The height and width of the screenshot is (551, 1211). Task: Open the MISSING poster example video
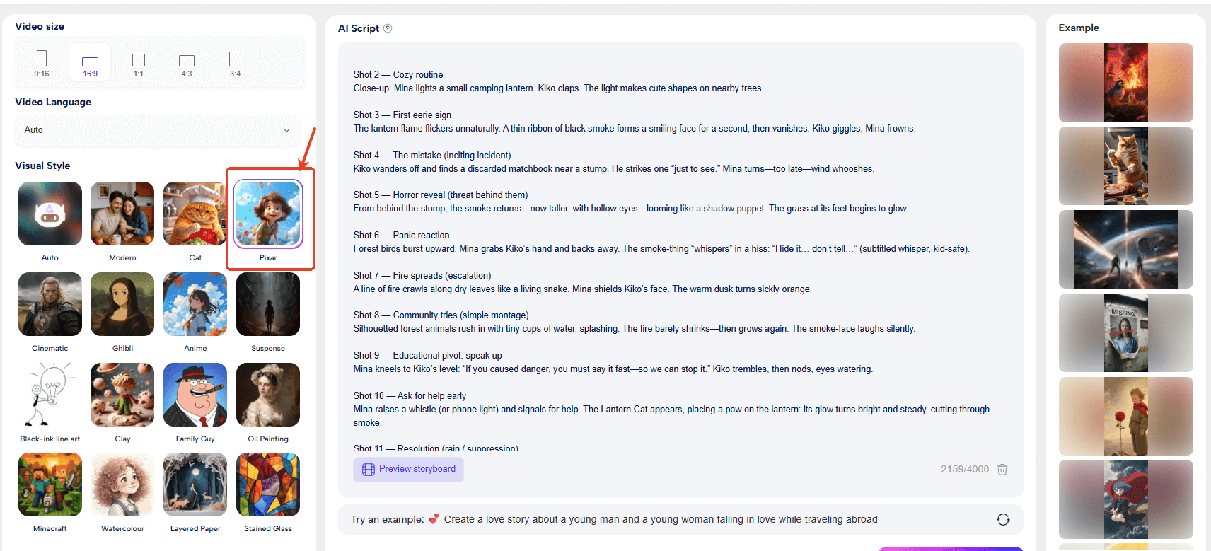click(x=1125, y=333)
